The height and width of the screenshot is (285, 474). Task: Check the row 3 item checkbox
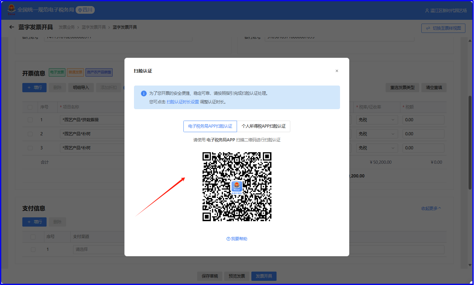pos(30,148)
